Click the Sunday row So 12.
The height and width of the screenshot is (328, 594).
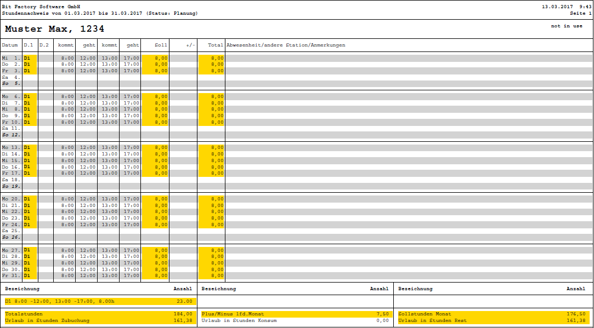click(11, 135)
